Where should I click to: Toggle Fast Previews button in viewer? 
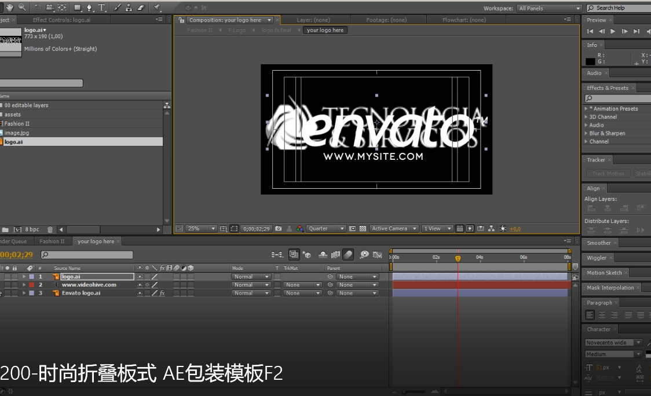click(470, 229)
